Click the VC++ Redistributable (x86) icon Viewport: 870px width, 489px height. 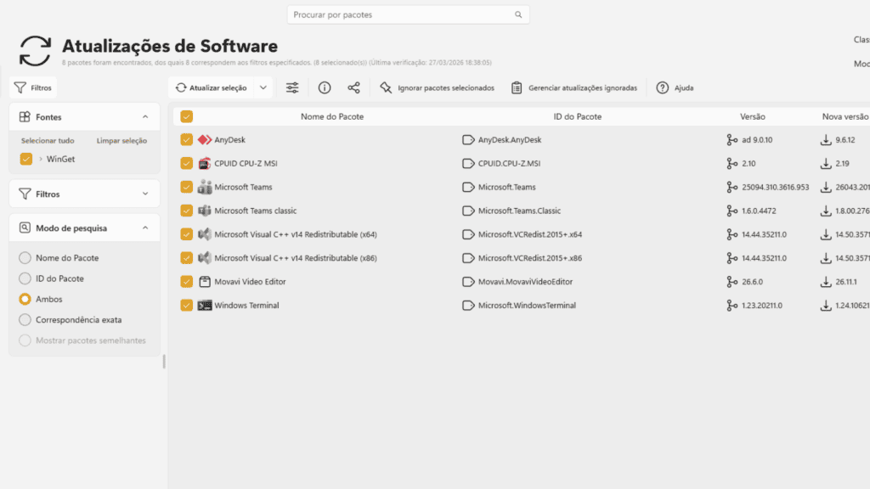click(x=205, y=258)
